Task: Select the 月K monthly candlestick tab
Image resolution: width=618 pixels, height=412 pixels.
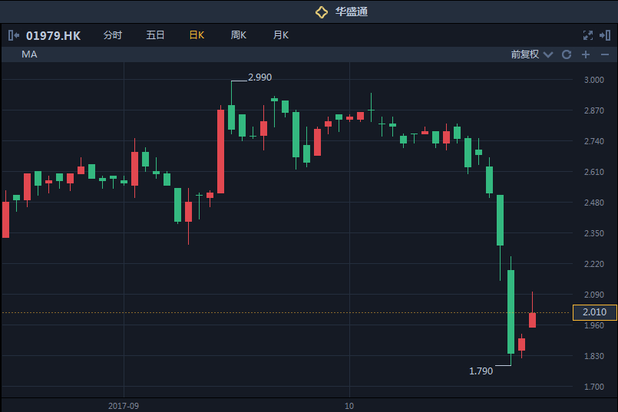Action: pos(281,35)
